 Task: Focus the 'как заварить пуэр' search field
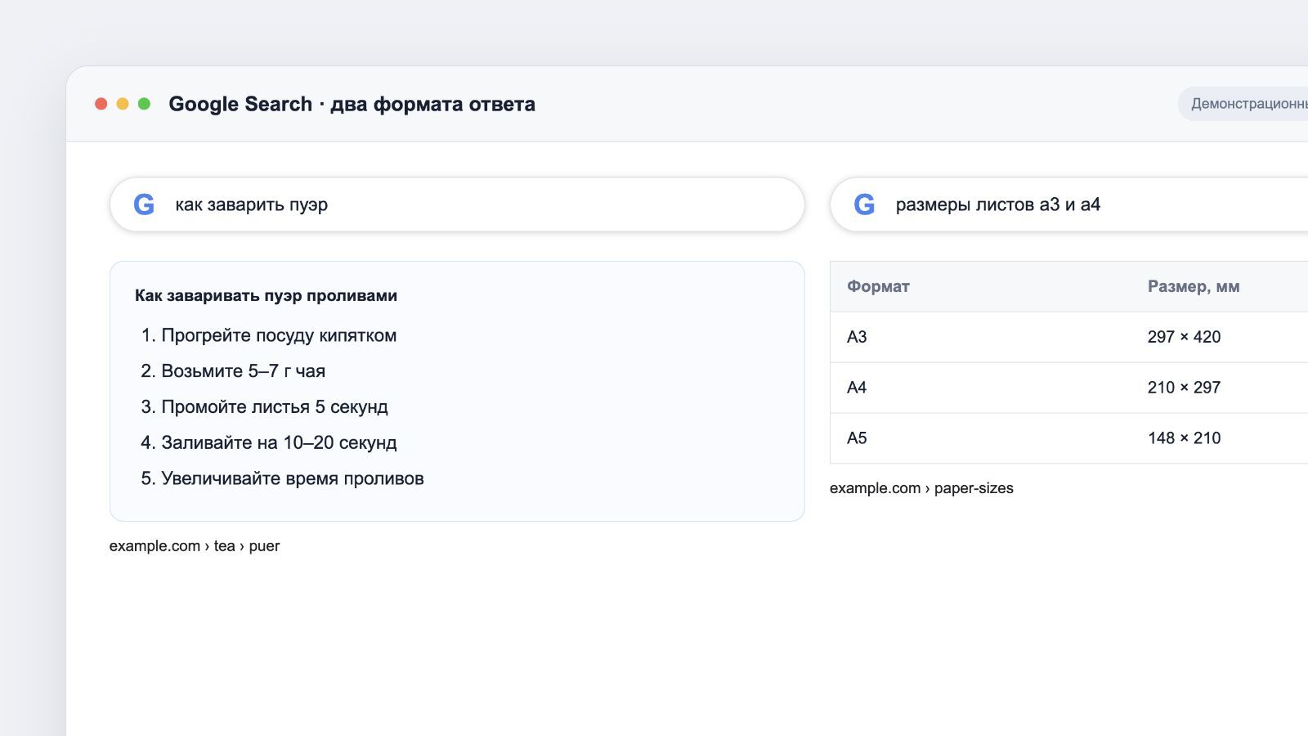[457, 204]
